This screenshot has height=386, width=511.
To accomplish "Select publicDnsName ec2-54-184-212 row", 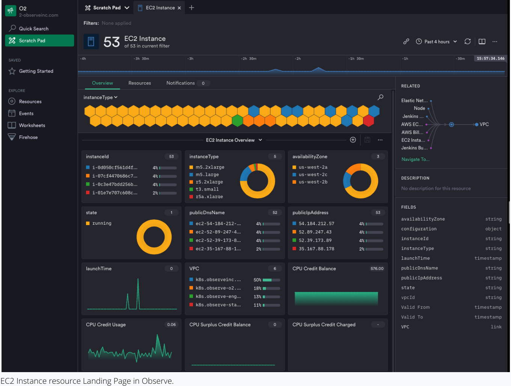I will click(x=235, y=224).
